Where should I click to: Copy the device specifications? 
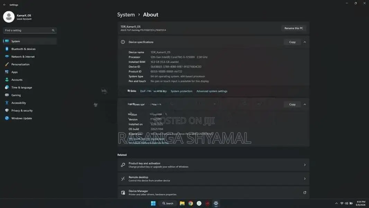click(292, 42)
